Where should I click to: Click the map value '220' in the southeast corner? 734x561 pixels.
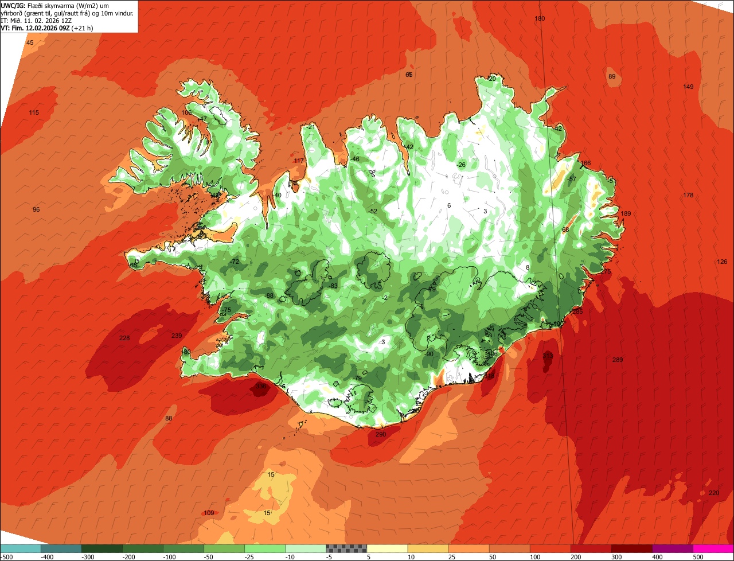click(x=713, y=493)
